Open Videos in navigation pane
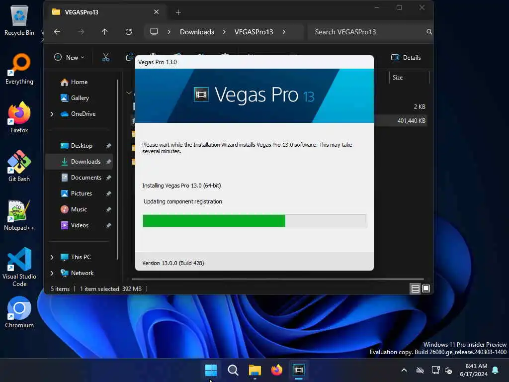 [x=79, y=225]
